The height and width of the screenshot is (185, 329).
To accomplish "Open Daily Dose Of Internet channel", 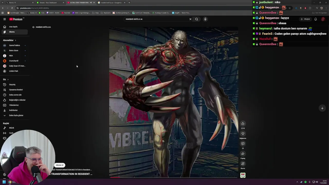I will coord(14,66).
